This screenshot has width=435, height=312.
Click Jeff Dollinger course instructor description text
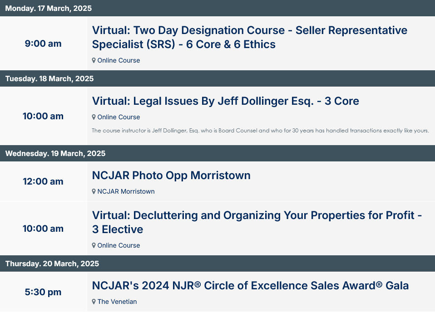[x=261, y=131]
